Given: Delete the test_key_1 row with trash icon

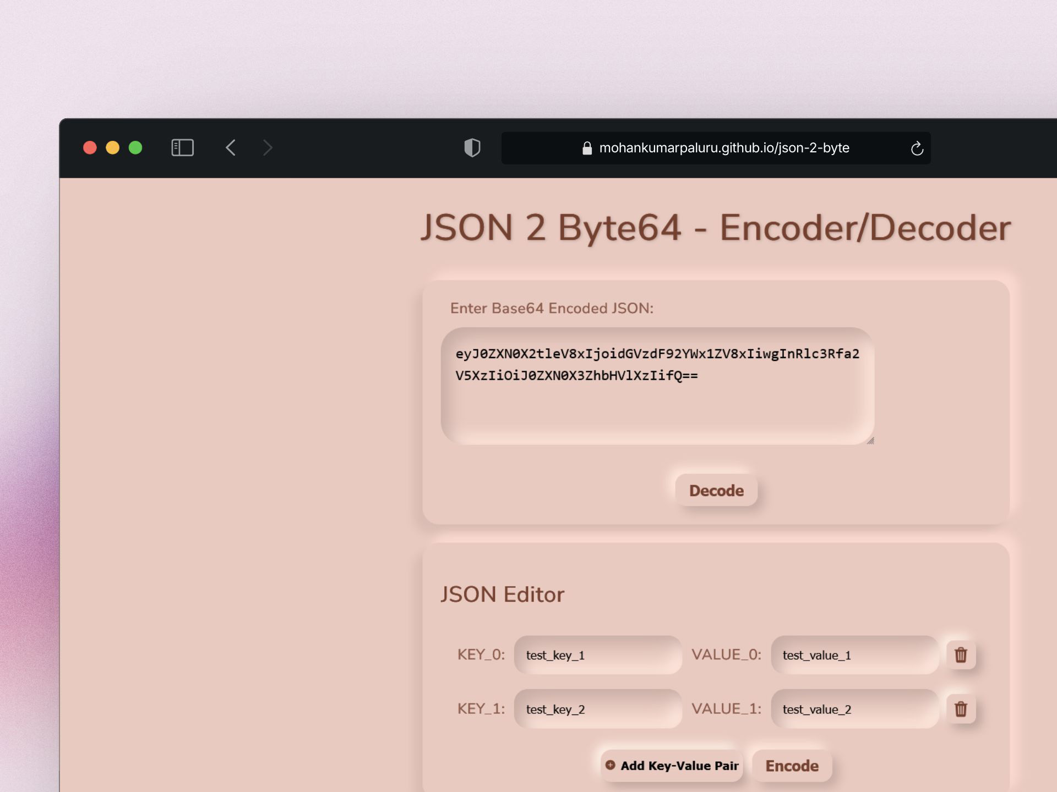Looking at the screenshot, I should click(961, 654).
